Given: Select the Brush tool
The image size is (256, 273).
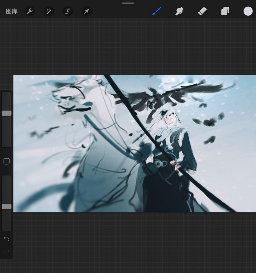Looking at the screenshot, I should [156, 11].
